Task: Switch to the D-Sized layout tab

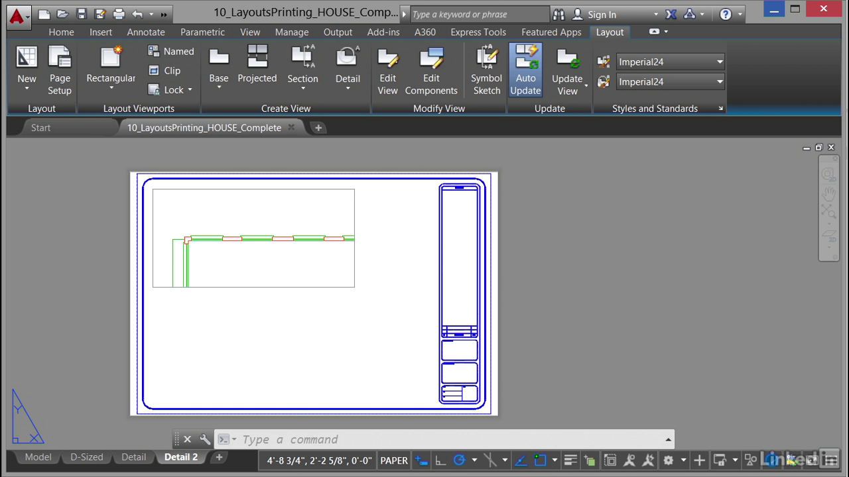Action: [x=87, y=457]
